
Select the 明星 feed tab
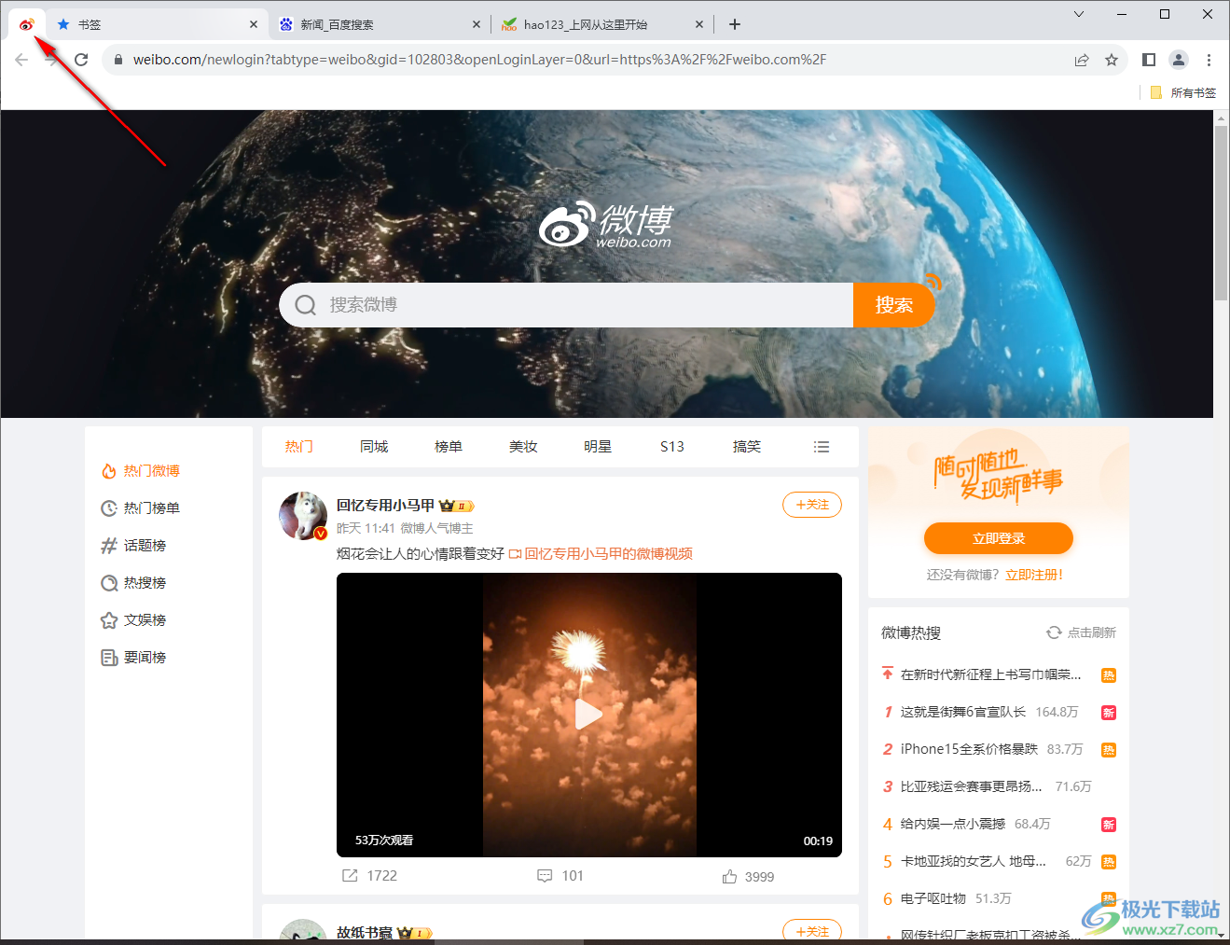pos(598,447)
